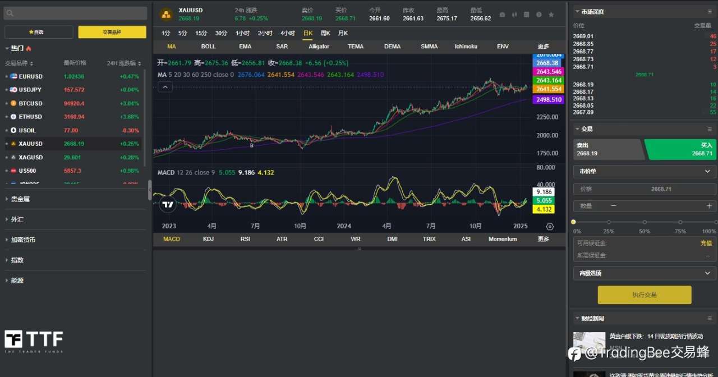Select the Sell (卖出) side toggle
The width and height of the screenshot is (718, 377).
pyautogui.click(x=608, y=149)
